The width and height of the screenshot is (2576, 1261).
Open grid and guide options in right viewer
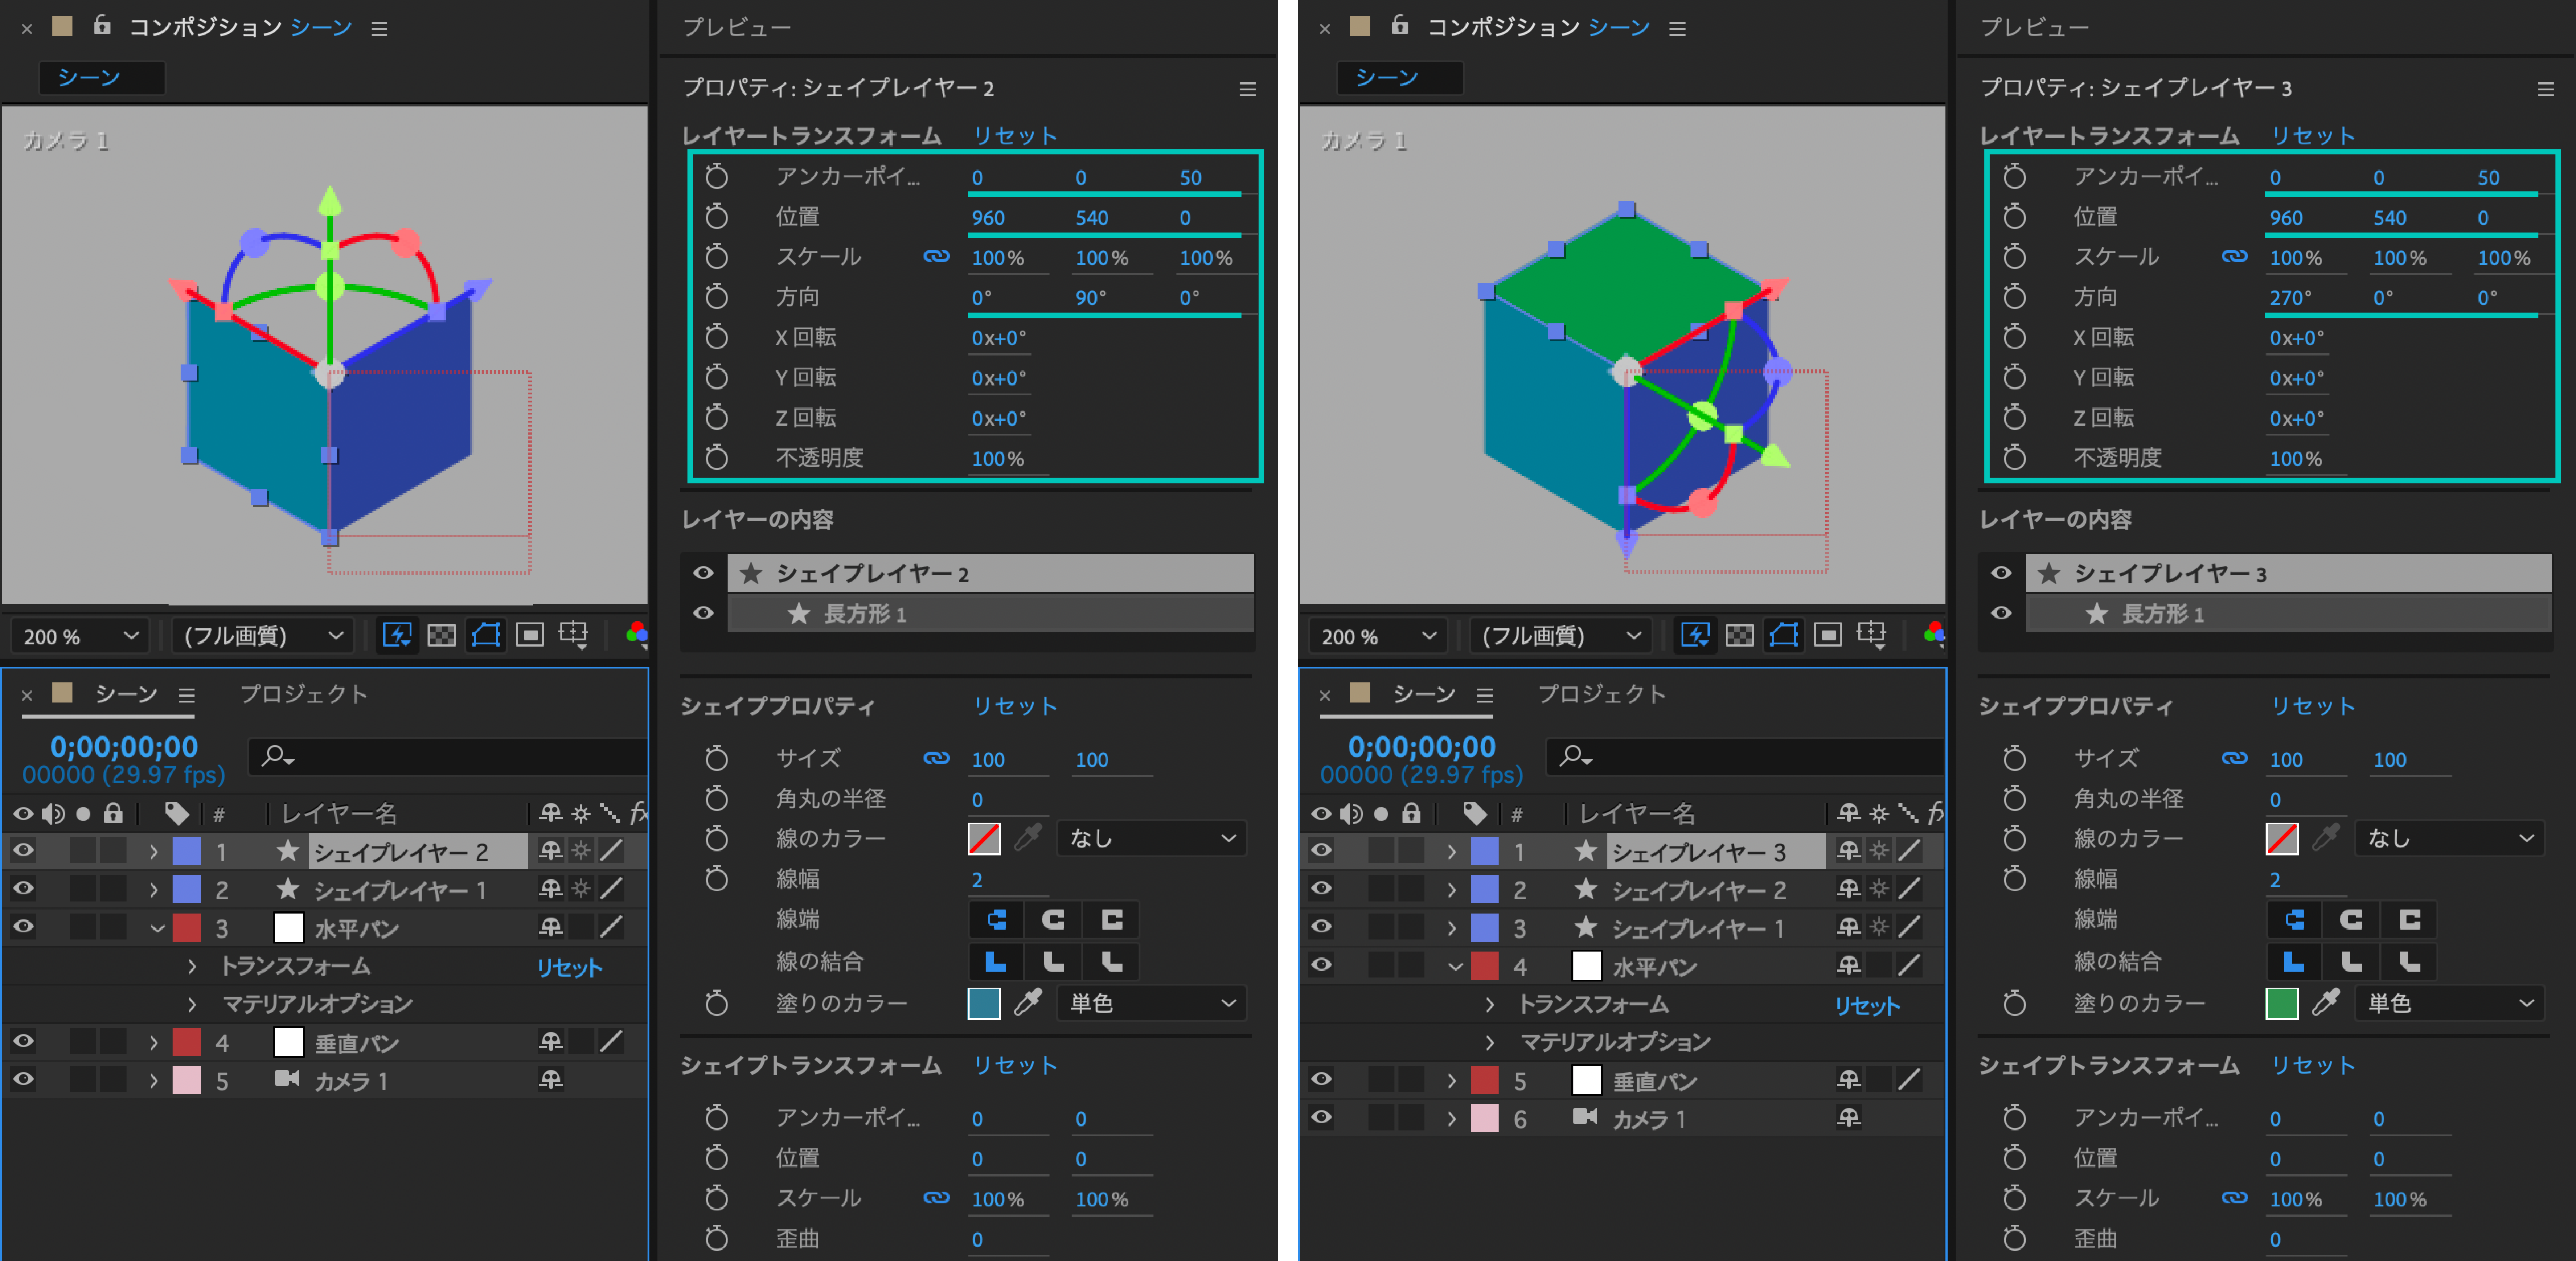click(1872, 636)
